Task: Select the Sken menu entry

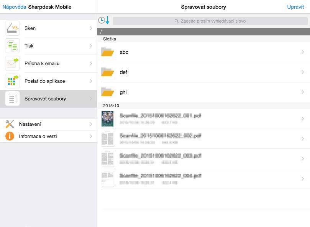Action: point(48,28)
